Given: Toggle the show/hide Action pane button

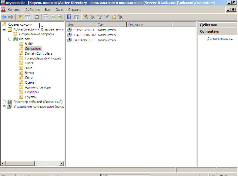Looking at the screenshot, I should [77, 17].
